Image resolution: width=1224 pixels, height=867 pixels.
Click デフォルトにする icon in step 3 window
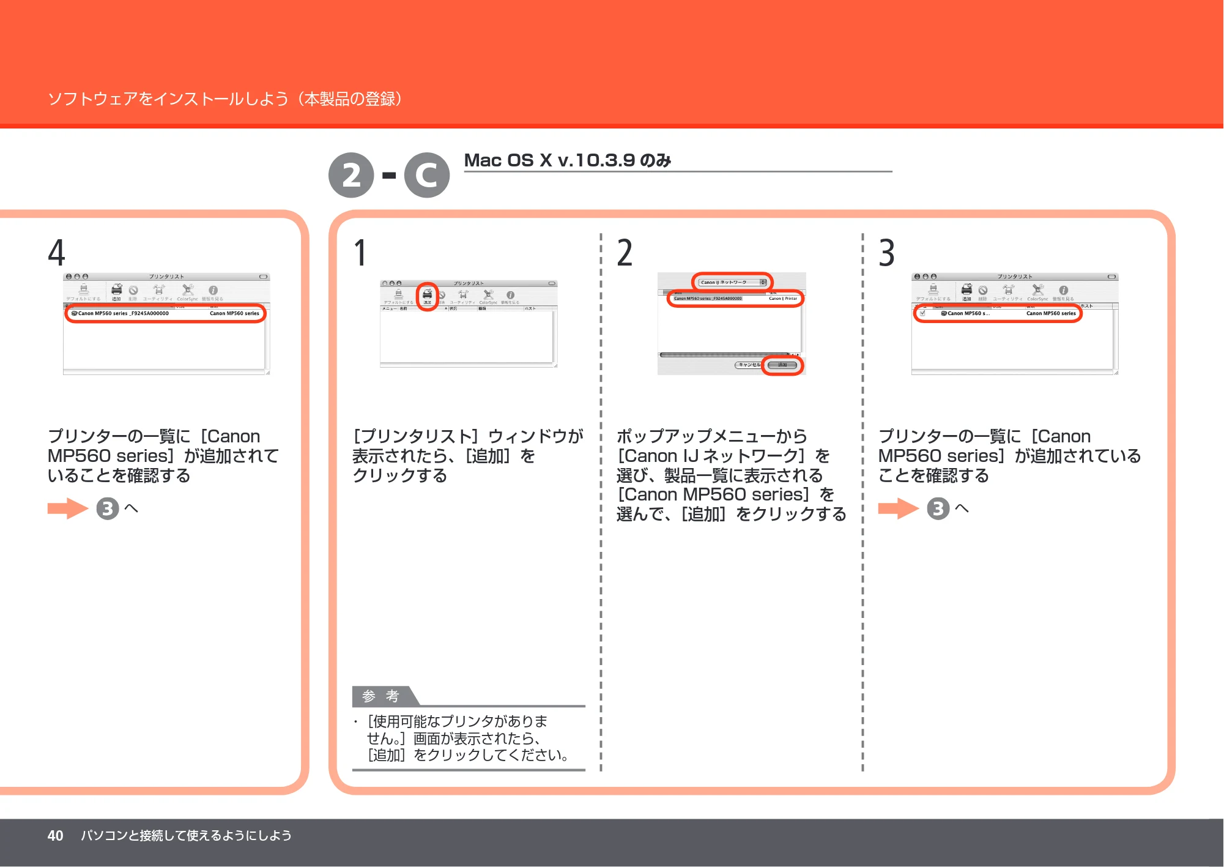[933, 292]
